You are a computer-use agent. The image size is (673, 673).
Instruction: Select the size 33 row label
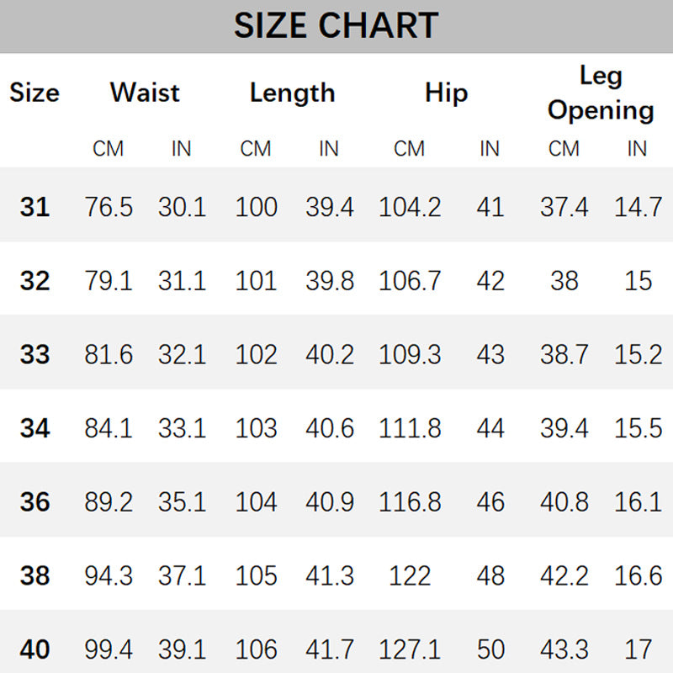pyautogui.click(x=34, y=355)
